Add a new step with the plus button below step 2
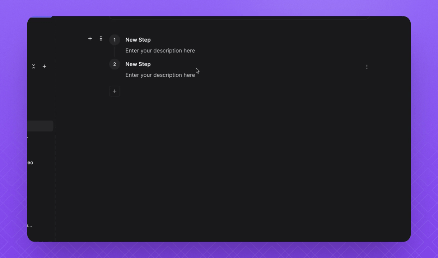Image resolution: width=438 pixels, height=258 pixels. (115, 91)
